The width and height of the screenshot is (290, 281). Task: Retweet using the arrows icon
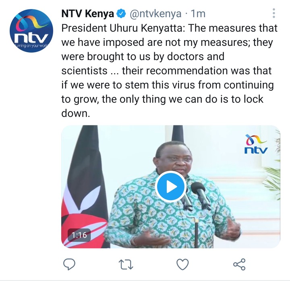pyautogui.click(x=126, y=265)
